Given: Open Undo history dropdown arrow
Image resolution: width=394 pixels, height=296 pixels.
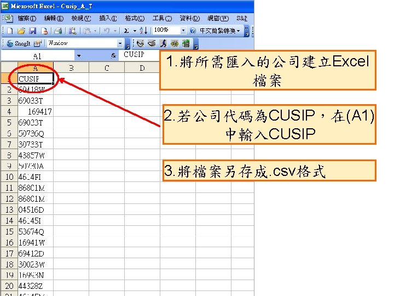Looking at the screenshot, I should click(115, 31).
